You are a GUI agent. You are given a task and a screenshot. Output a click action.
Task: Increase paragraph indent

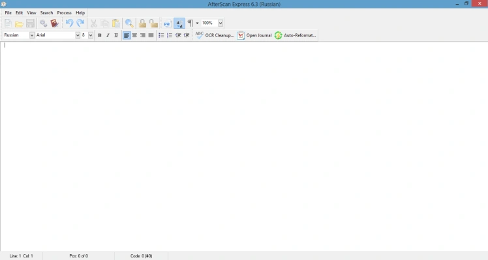[187, 35]
